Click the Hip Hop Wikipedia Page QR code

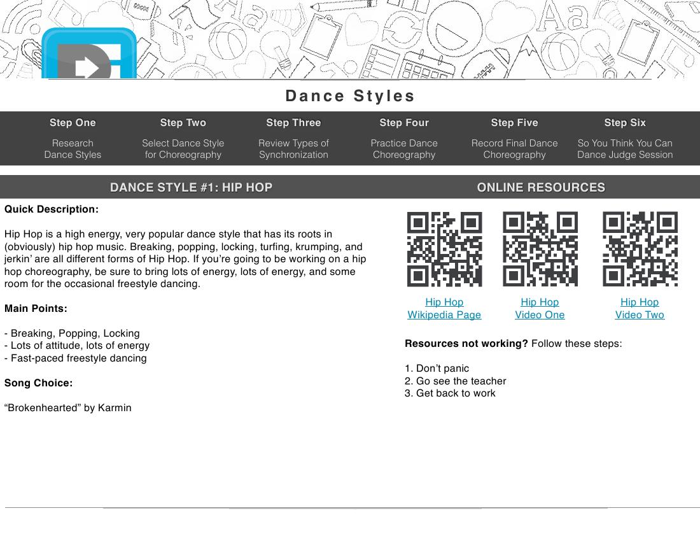click(444, 249)
